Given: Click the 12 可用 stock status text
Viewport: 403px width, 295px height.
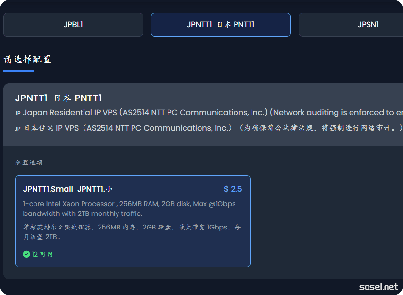Looking at the screenshot, I should (x=42, y=254).
